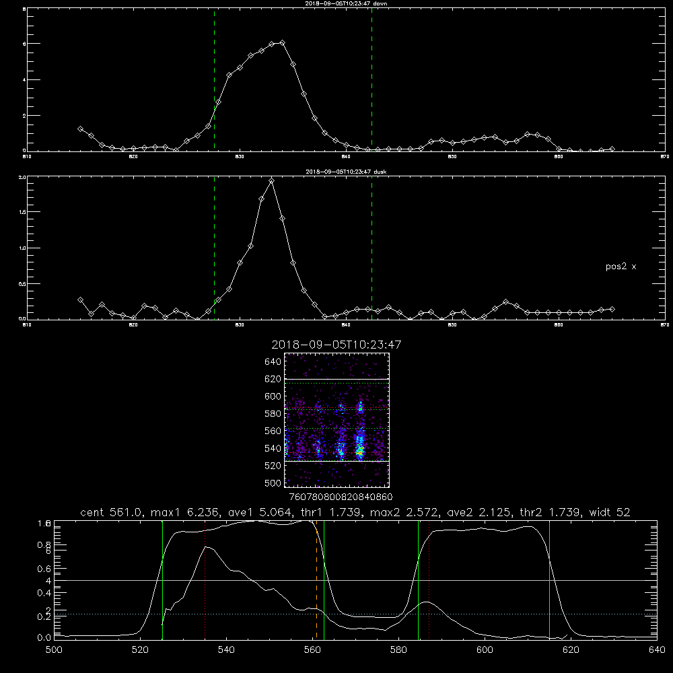Click the blue dotted horizontal threshold line
Image resolution: width=673 pixels, height=673 pixels.
(355, 614)
